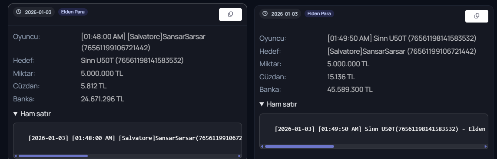This screenshot has width=497, height=159.
Task: Click the clock icon in right card
Action: 265,13
